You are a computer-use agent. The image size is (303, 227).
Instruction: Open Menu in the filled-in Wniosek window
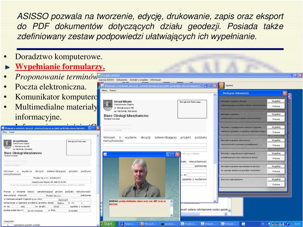5,132
